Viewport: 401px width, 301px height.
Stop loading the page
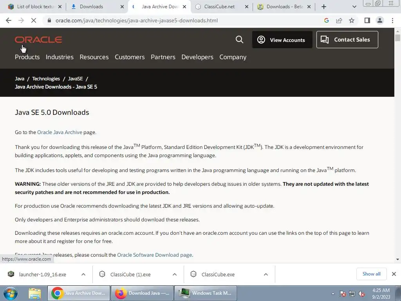(x=34, y=20)
